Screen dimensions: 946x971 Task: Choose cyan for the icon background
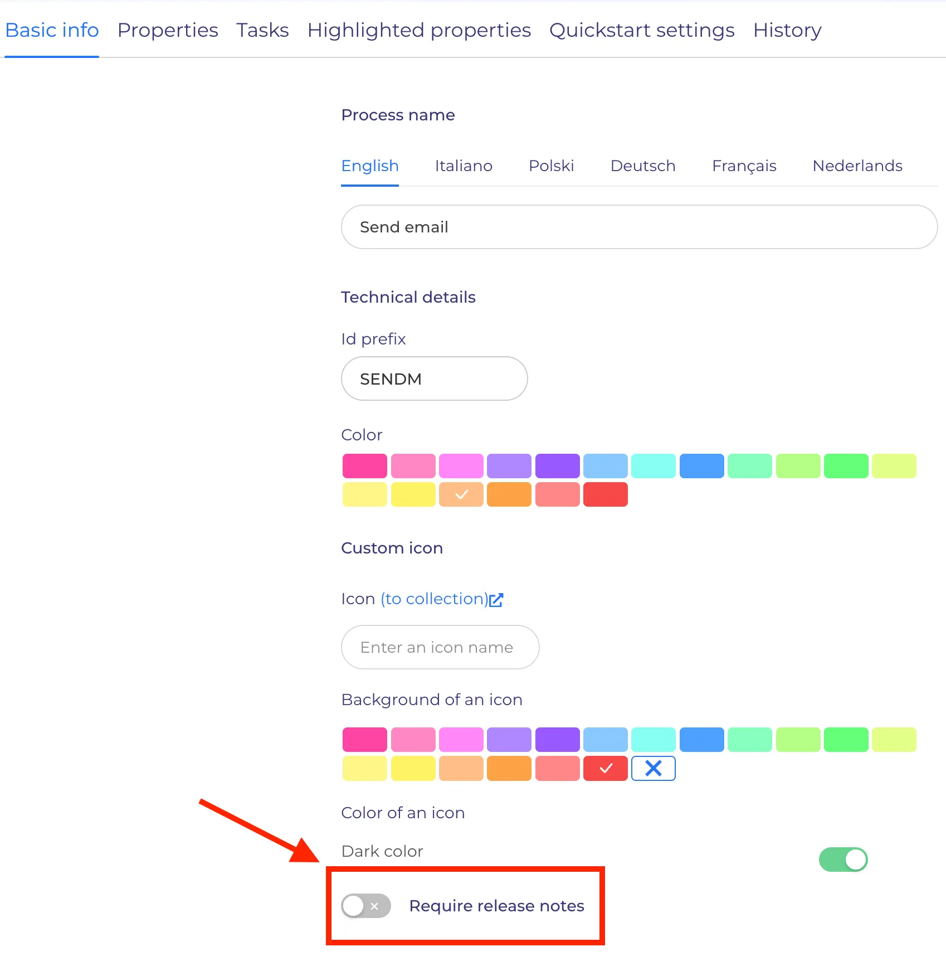point(654,740)
